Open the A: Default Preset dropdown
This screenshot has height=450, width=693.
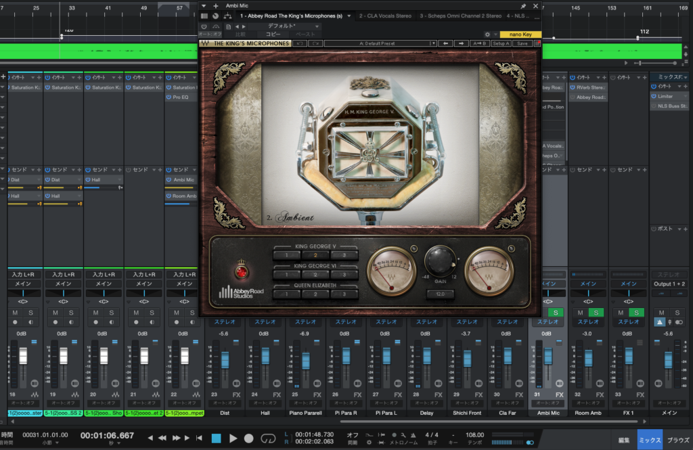point(380,43)
